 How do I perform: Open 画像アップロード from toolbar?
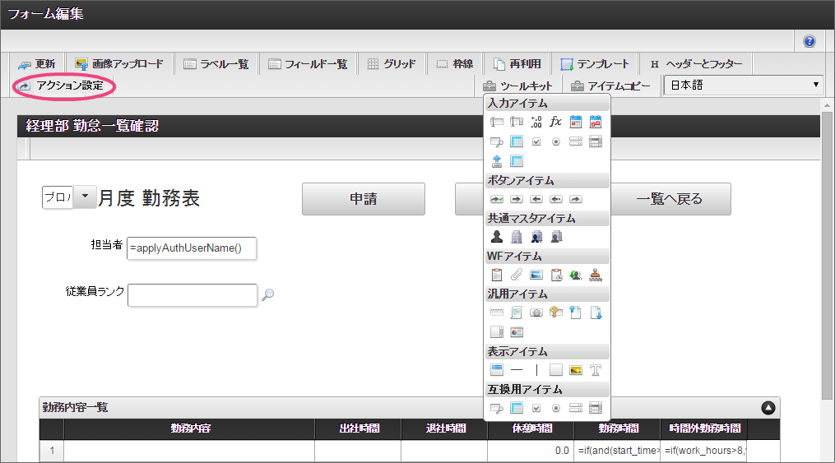click(119, 64)
